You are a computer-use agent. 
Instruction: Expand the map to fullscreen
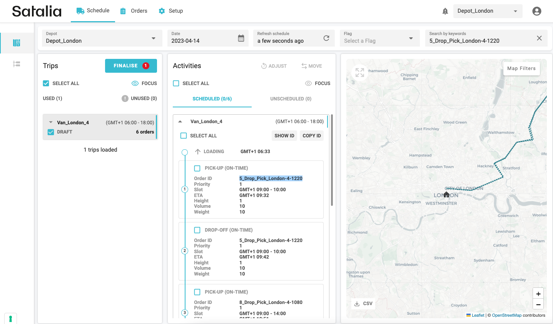(x=360, y=72)
